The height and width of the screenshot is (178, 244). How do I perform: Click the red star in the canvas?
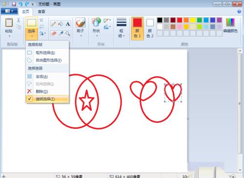coord(86,101)
